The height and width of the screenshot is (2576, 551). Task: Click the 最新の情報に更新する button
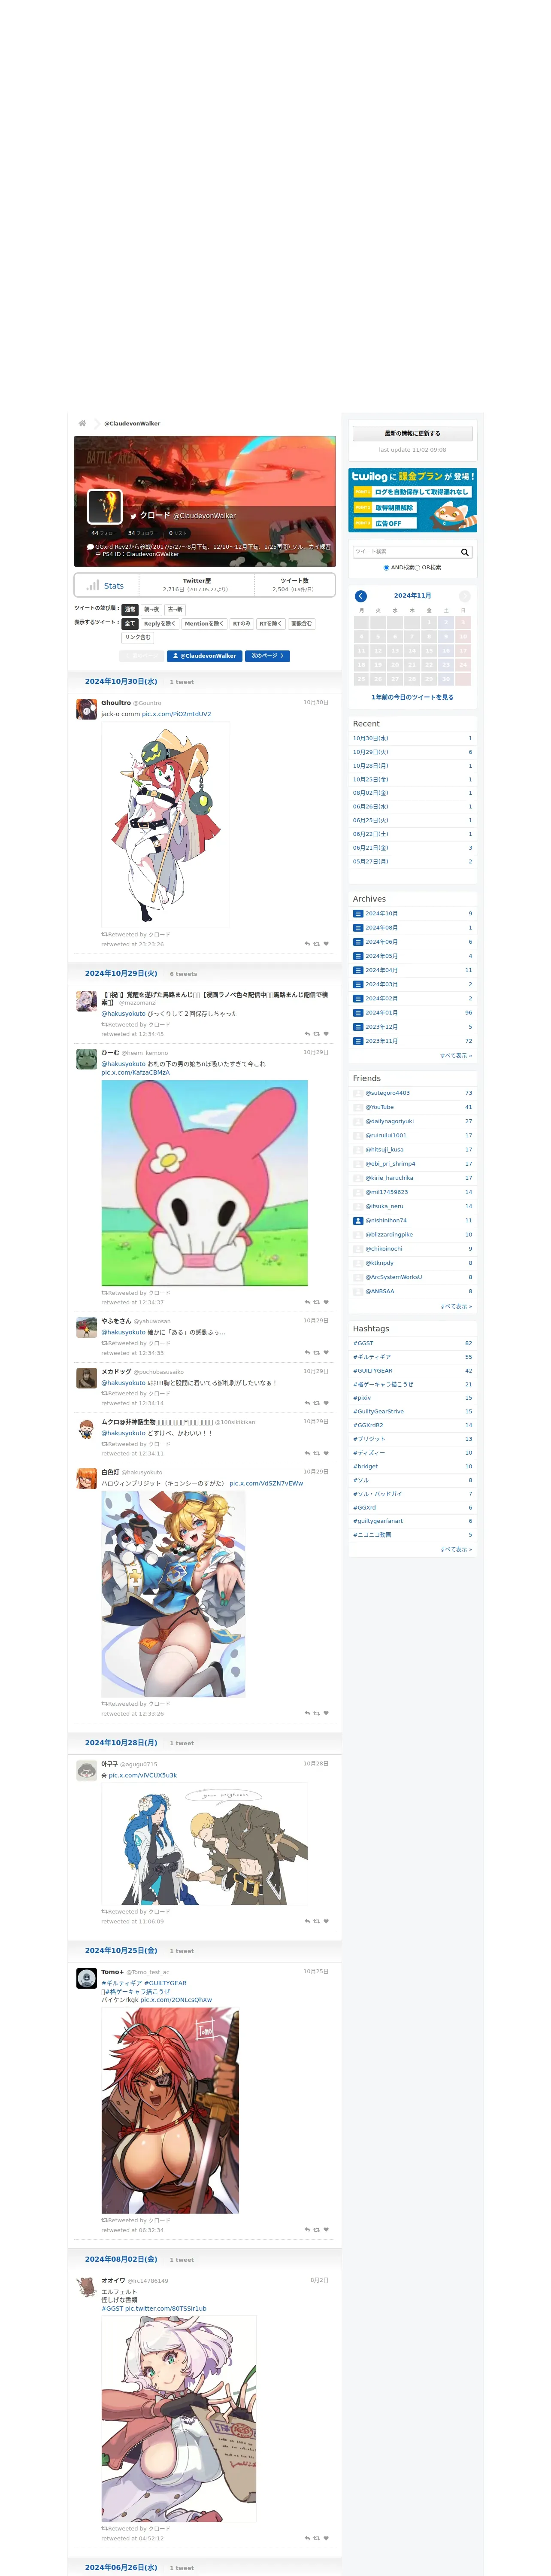coord(412,433)
